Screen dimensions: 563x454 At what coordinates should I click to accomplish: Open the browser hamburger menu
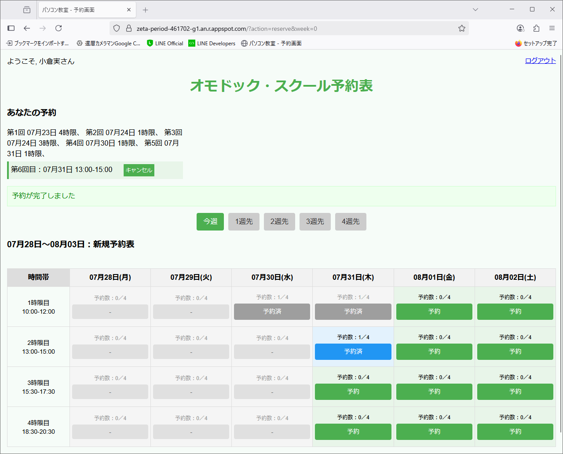pos(552,28)
